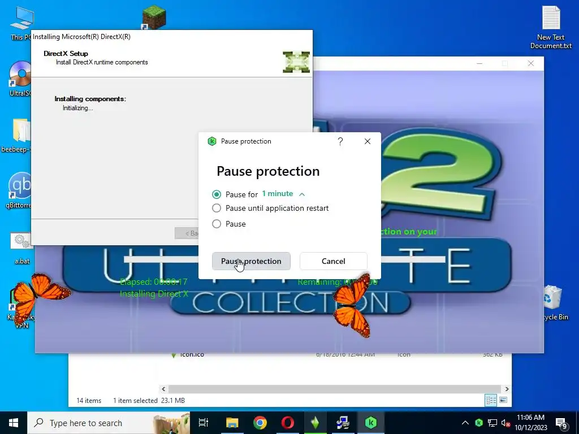Click the 'Pause protection' button
This screenshot has height=434, width=579.
click(x=251, y=261)
